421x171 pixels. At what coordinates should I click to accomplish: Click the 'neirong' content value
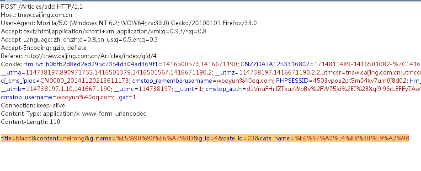point(74,138)
